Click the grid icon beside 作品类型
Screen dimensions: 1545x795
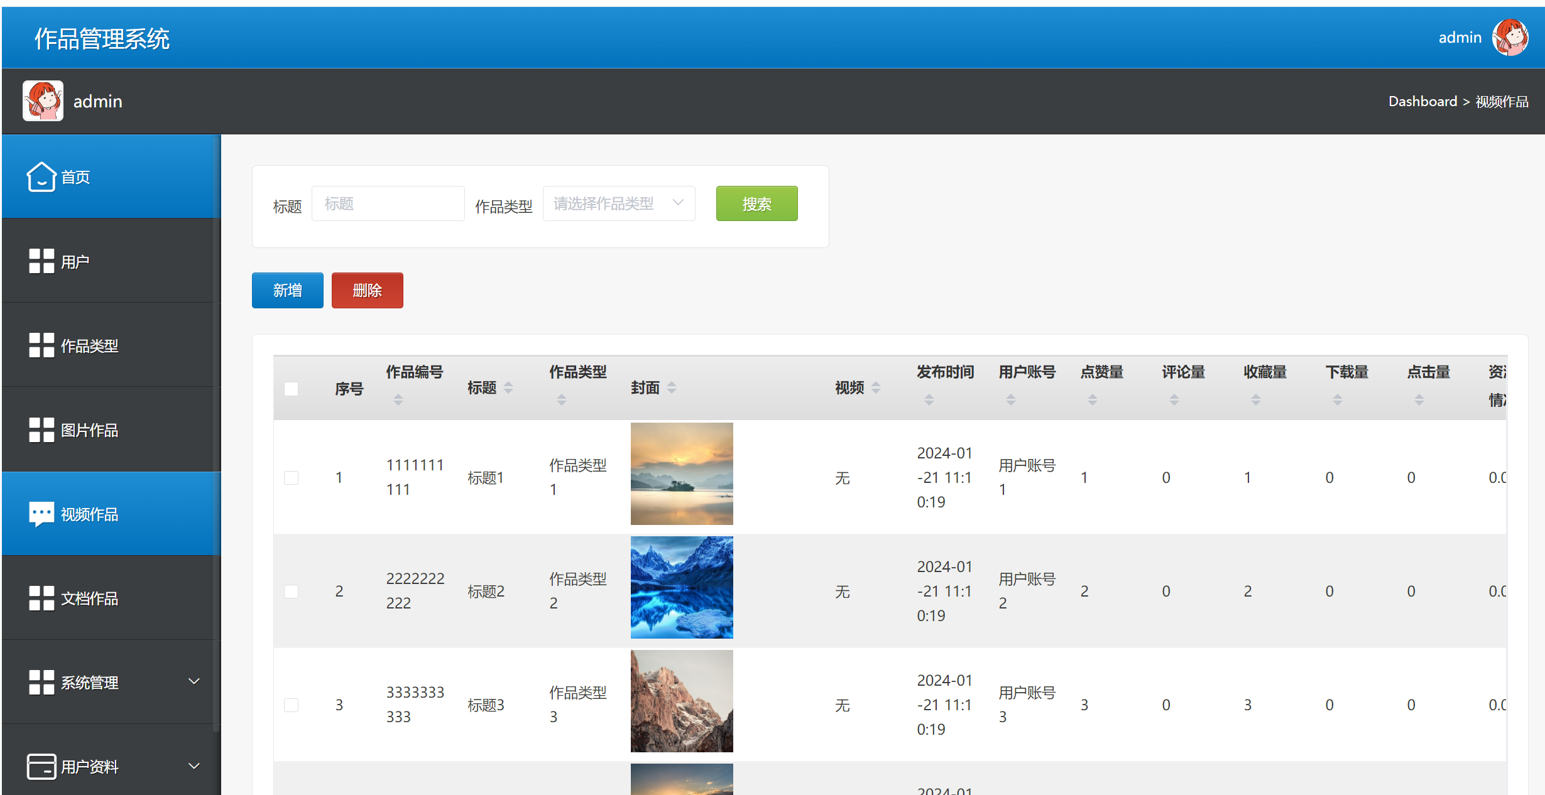click(x=41, y=345)
